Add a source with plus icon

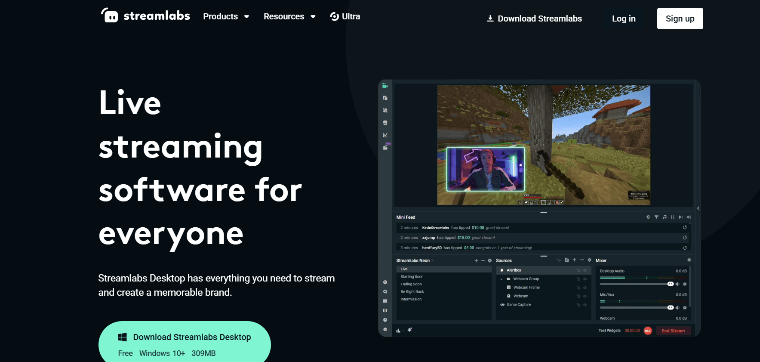[x=574, y=260]
